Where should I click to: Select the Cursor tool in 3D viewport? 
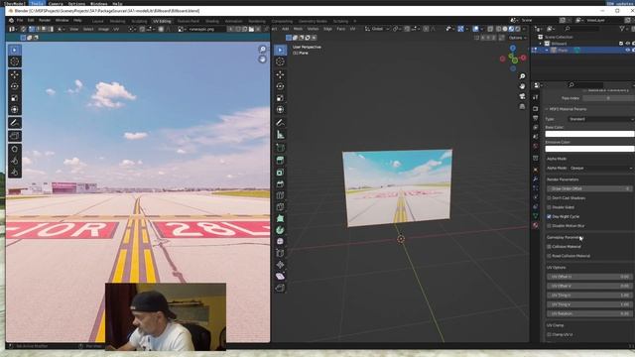280,61
